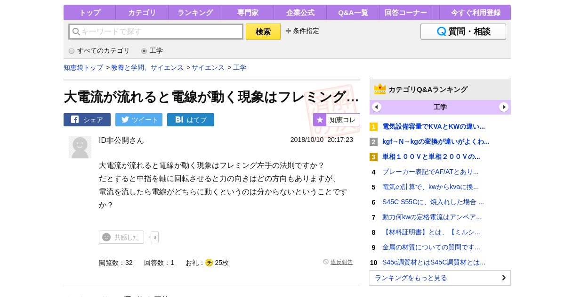
Task: Click the ID非公開さん username
Action: click(121, 140)
